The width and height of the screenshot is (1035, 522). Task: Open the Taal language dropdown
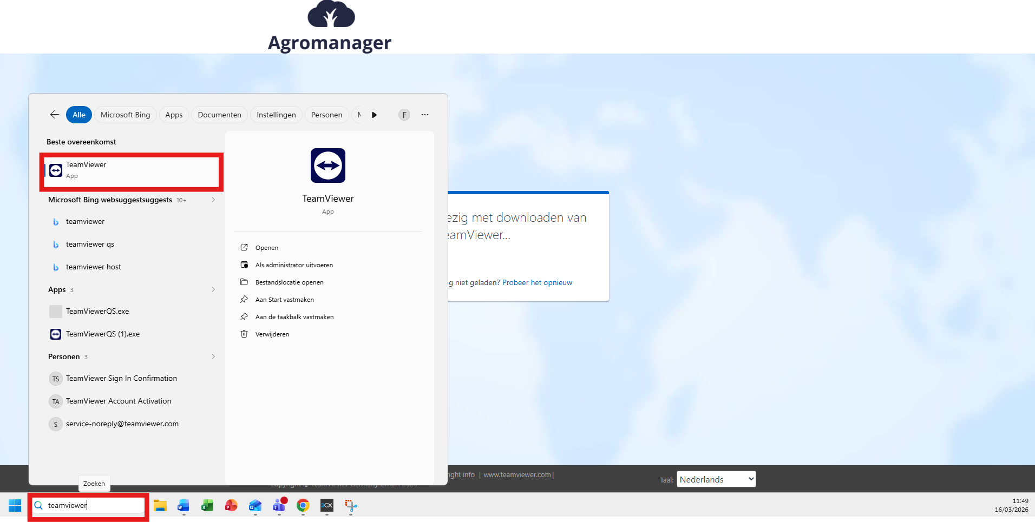point(716,479)
